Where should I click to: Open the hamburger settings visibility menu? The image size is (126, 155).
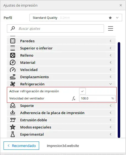coord(111,28)
